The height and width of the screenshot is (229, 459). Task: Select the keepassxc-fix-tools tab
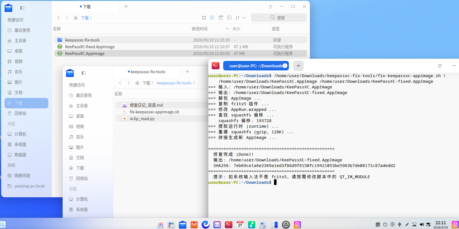point(147,72)
